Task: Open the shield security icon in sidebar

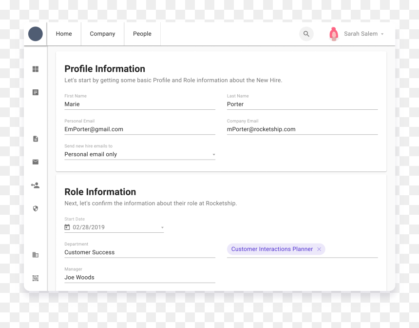Action: click(35, 208)
